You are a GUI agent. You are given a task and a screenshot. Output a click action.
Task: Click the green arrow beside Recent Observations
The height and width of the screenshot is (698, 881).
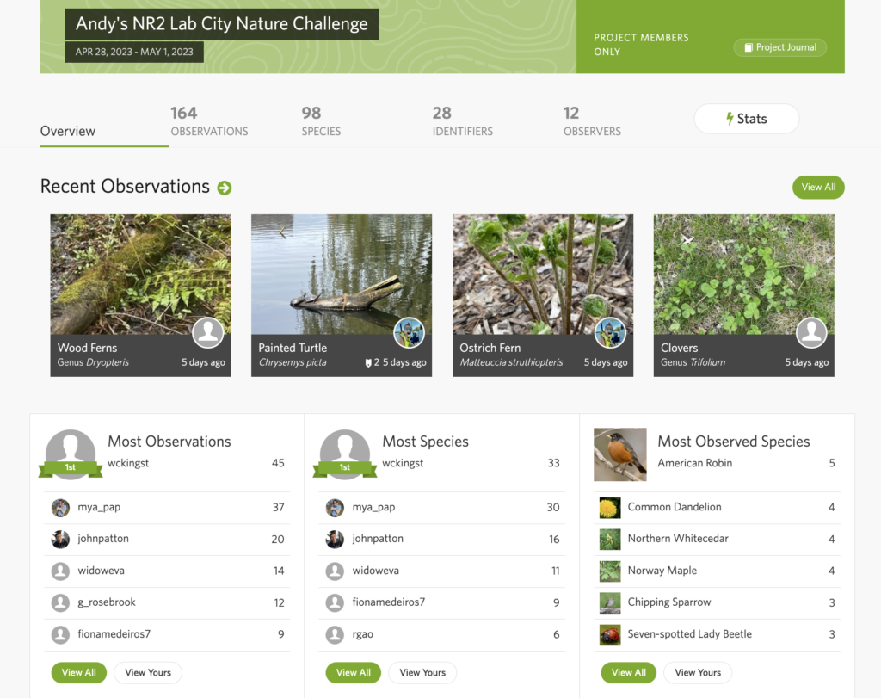225,188
